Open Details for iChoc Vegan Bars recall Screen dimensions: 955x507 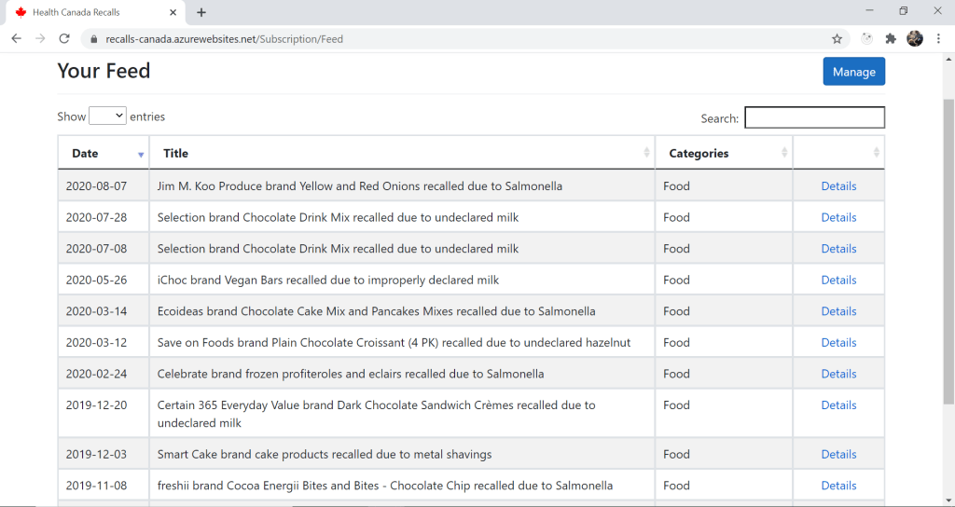(x=838, y=280)
